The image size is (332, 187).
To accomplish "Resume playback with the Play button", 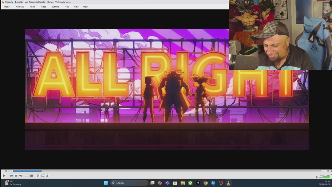I will [4, 176].
